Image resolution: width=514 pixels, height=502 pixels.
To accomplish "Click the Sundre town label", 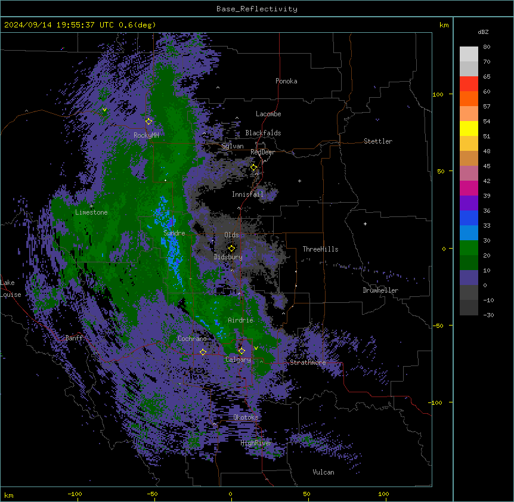I will [174, 233].
